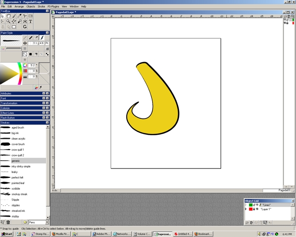Set fill to none in Paint Style
This screenshot has height=237, width=296.
pos(25,54)
